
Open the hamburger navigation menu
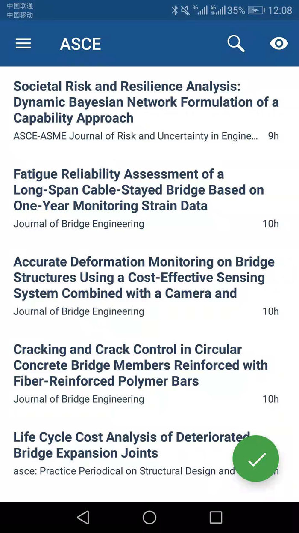23,43
